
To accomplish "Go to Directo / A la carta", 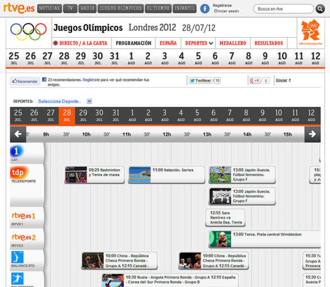I will [80, 43].
